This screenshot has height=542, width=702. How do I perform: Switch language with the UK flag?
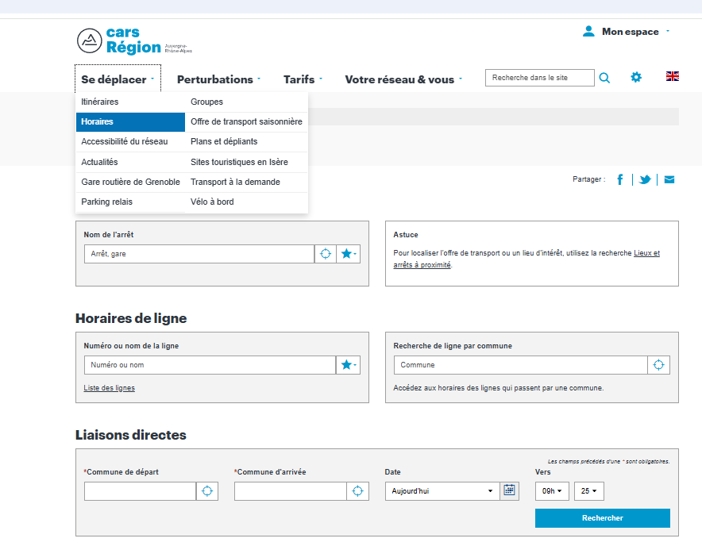point(673,76)
